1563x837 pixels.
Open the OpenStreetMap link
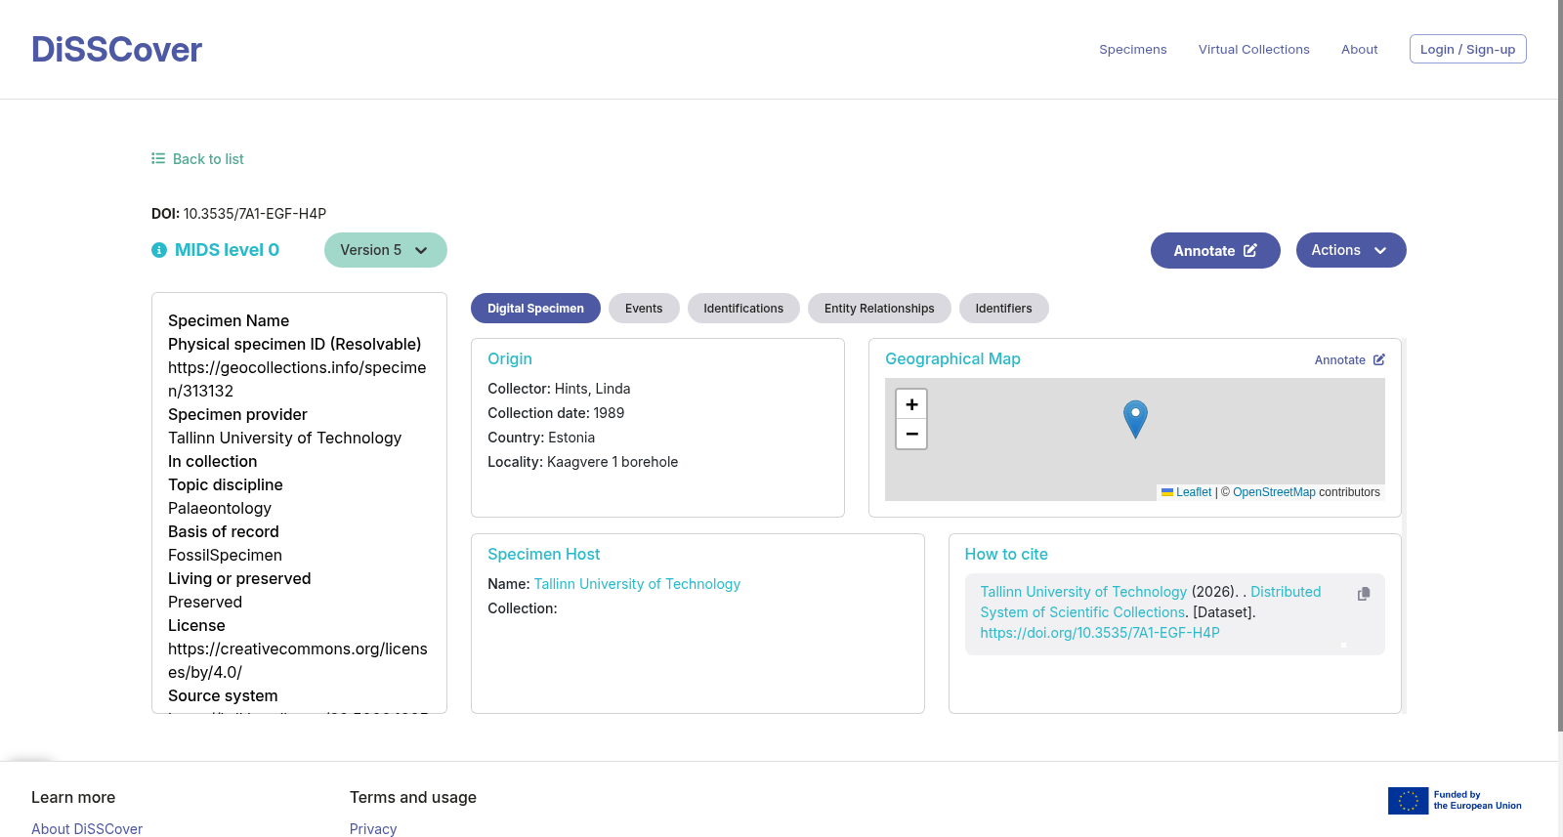pyautogui.click(x=1274, y=492)
